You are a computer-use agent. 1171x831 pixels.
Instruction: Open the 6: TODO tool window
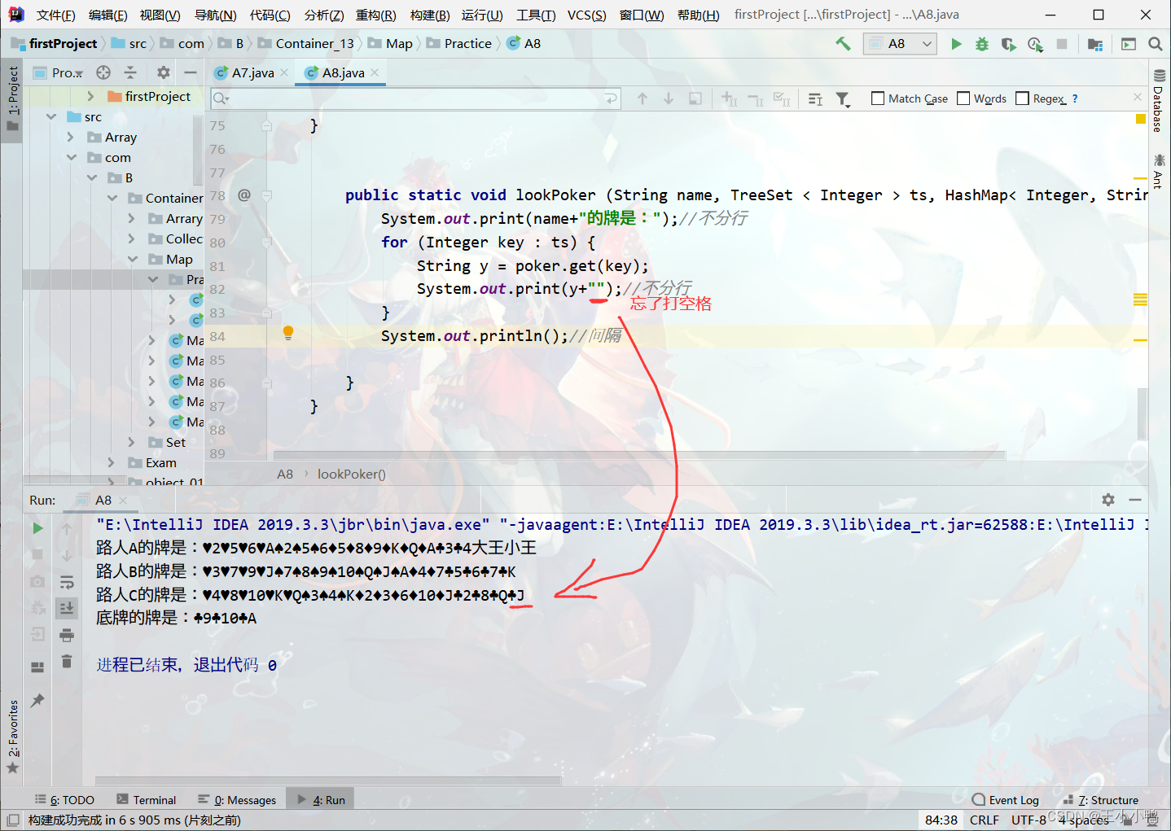coord(64,800)
